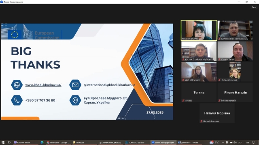
Task: Click the address вул.Ярослава Мудрого, 25
Action: (x=105, y=98)
